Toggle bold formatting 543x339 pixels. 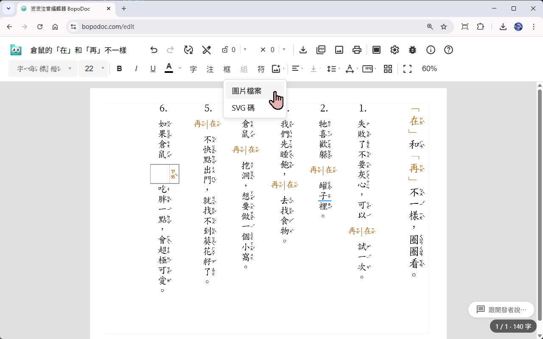pos(119,69)
